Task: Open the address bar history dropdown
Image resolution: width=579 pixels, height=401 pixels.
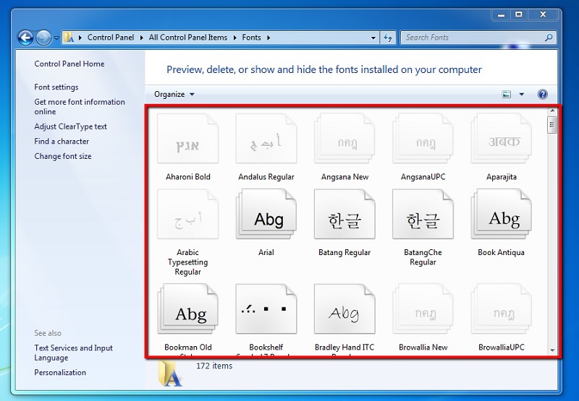Action: pyautogui.click(x=373, y=38)
